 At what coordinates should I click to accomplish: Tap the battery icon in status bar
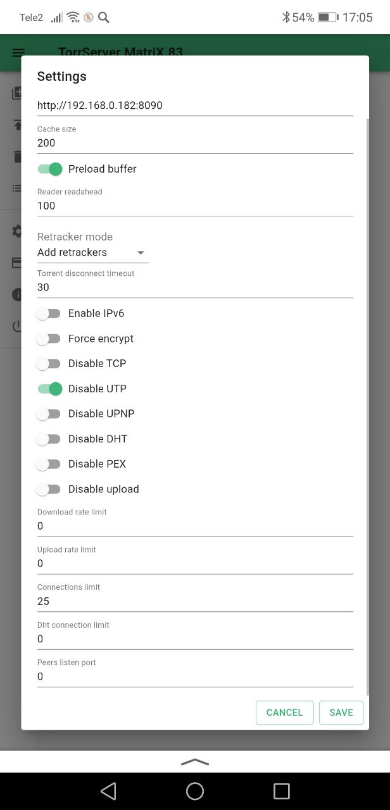(327, 17)
